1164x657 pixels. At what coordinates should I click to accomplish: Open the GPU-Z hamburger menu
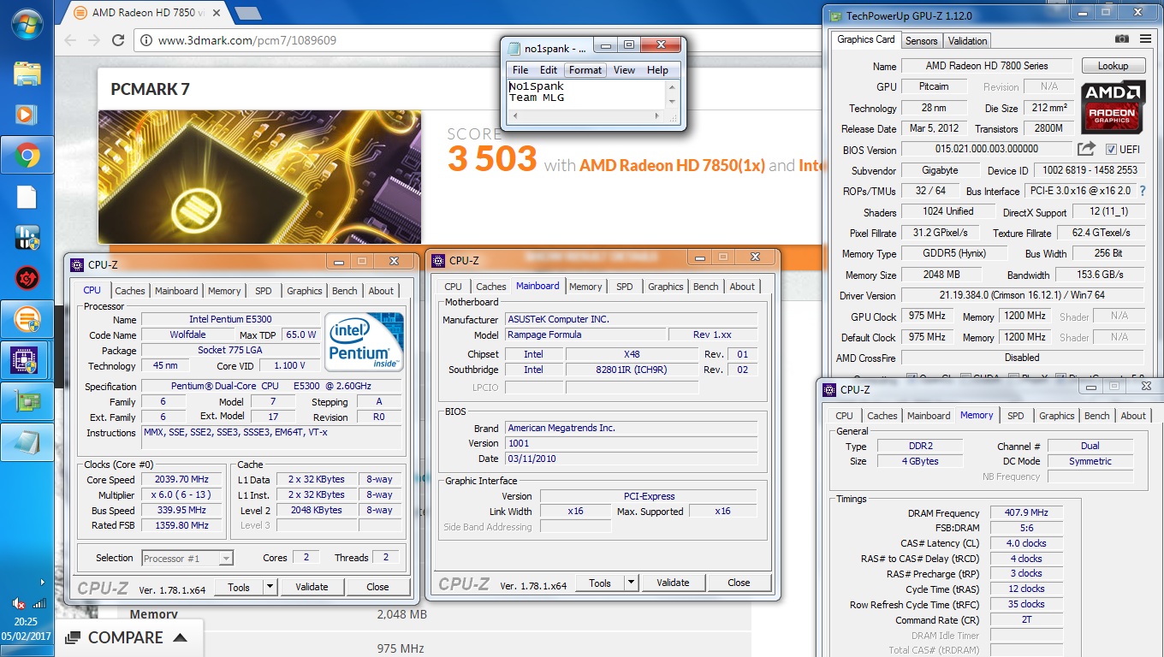pos(1145,39)
